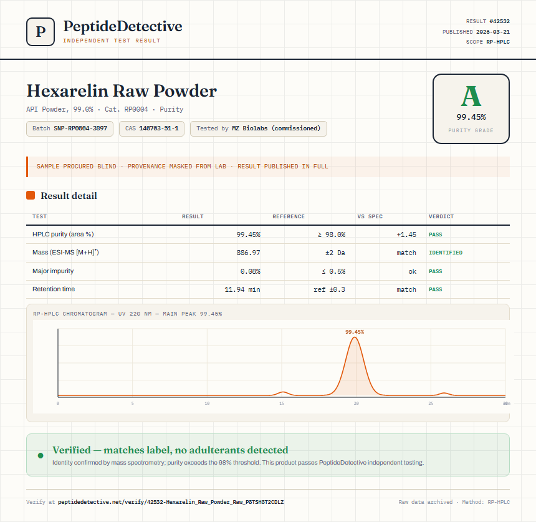
Task: Click the 886.97 mass result
Action: [248, 253]
